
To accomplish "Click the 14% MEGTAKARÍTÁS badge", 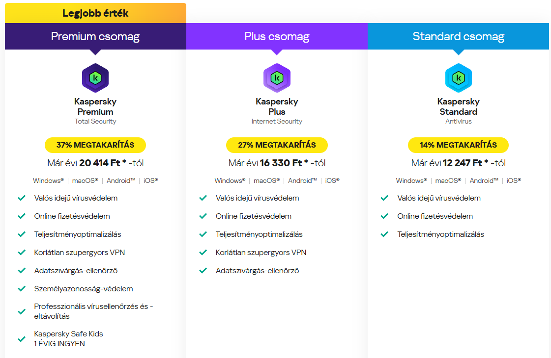I will tap(458, 145).
